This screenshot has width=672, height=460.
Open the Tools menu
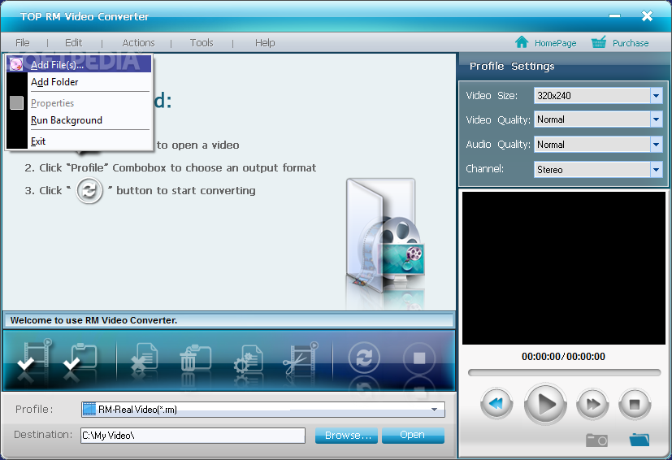tap(202, 42)
